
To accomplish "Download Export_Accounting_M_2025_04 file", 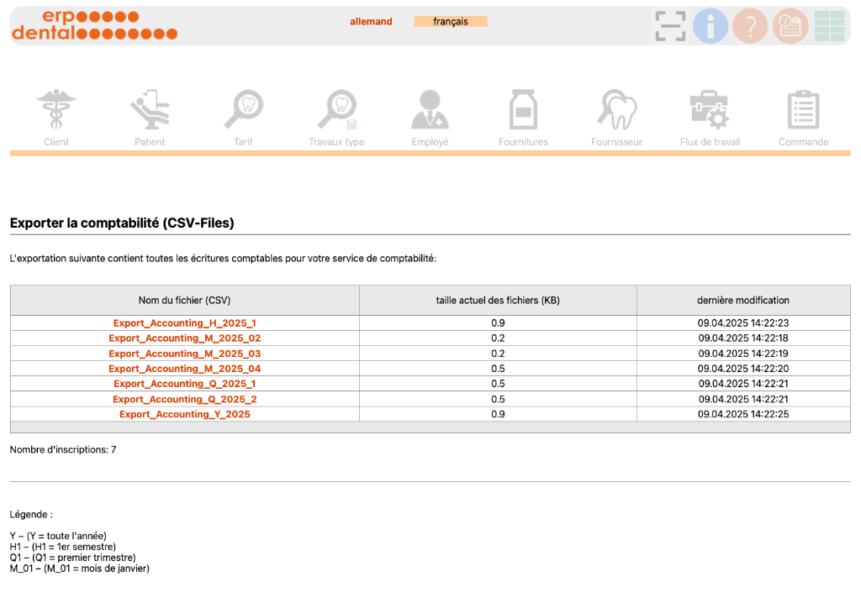I will pos(184,369).
